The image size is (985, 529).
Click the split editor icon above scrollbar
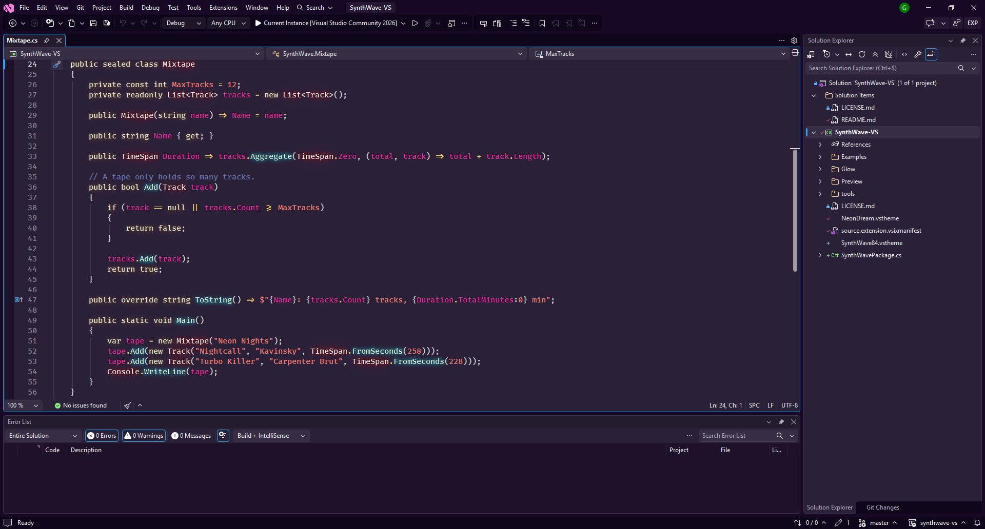coord(795,53)
